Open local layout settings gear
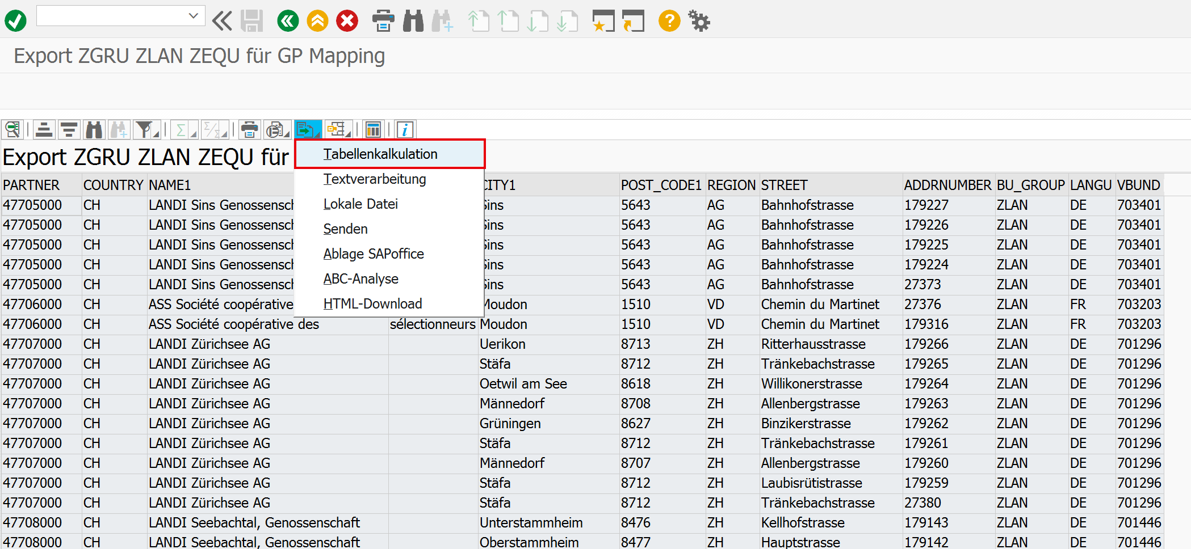 tap(698, 20)
